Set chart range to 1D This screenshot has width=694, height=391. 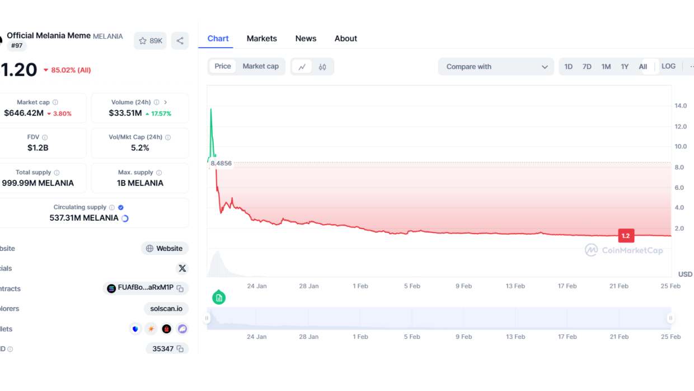(568, 67)
